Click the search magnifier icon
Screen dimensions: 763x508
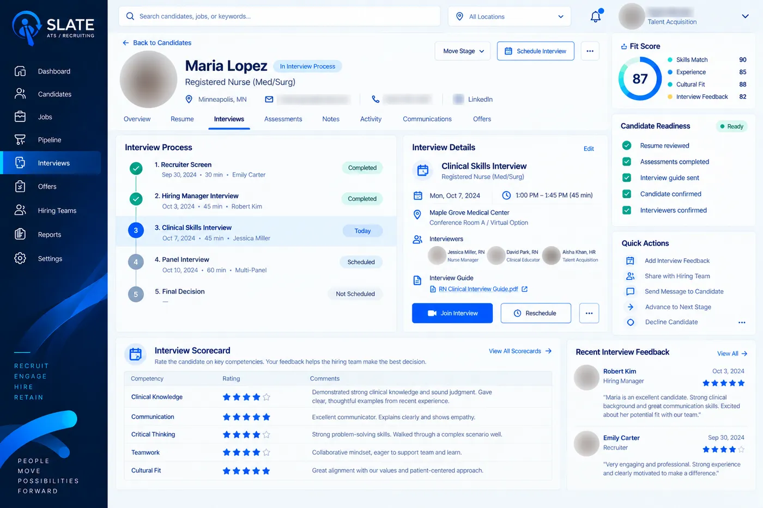click(x=130, y=16)
